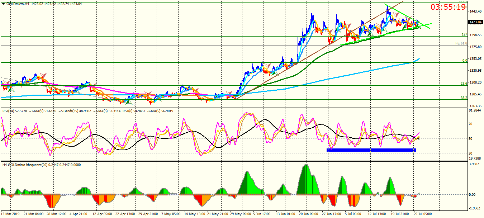Select the current price label 1423.04

point(475,22)
